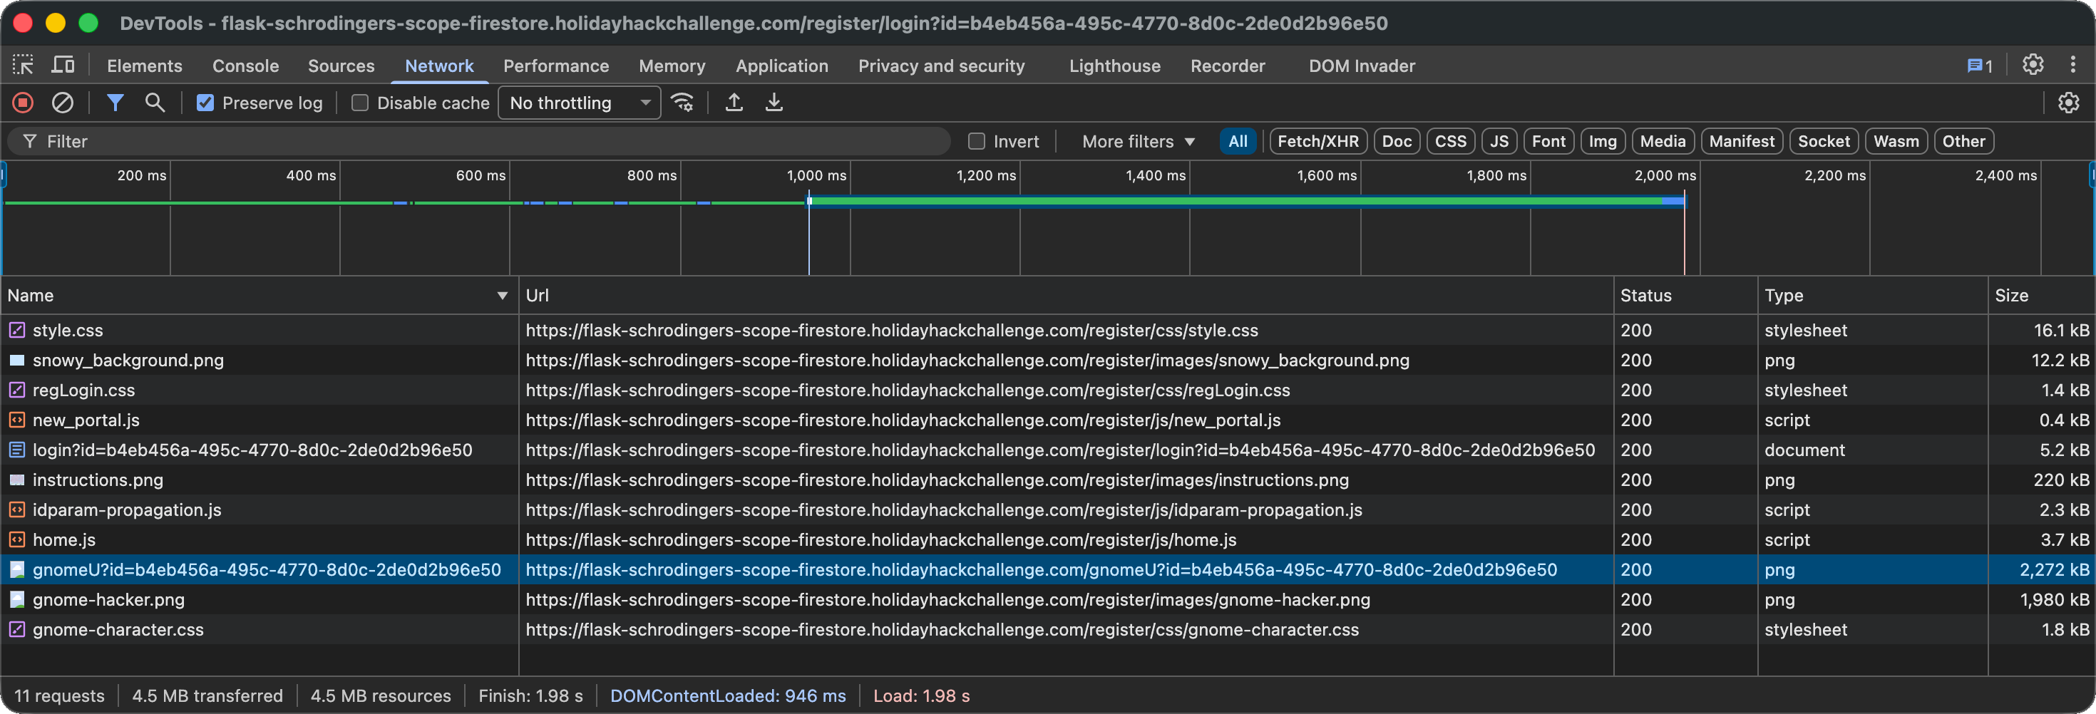
Task: Filter requests by Fetch/XHR
Action: (1317, 142)
